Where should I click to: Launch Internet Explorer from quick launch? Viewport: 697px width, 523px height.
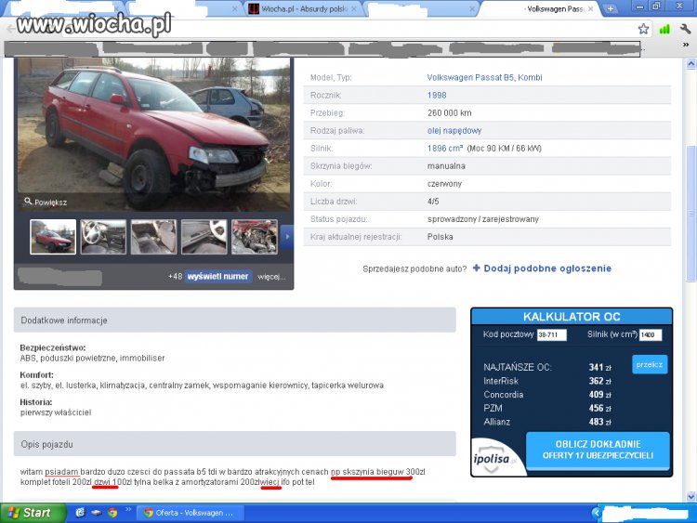pos(80,513)
